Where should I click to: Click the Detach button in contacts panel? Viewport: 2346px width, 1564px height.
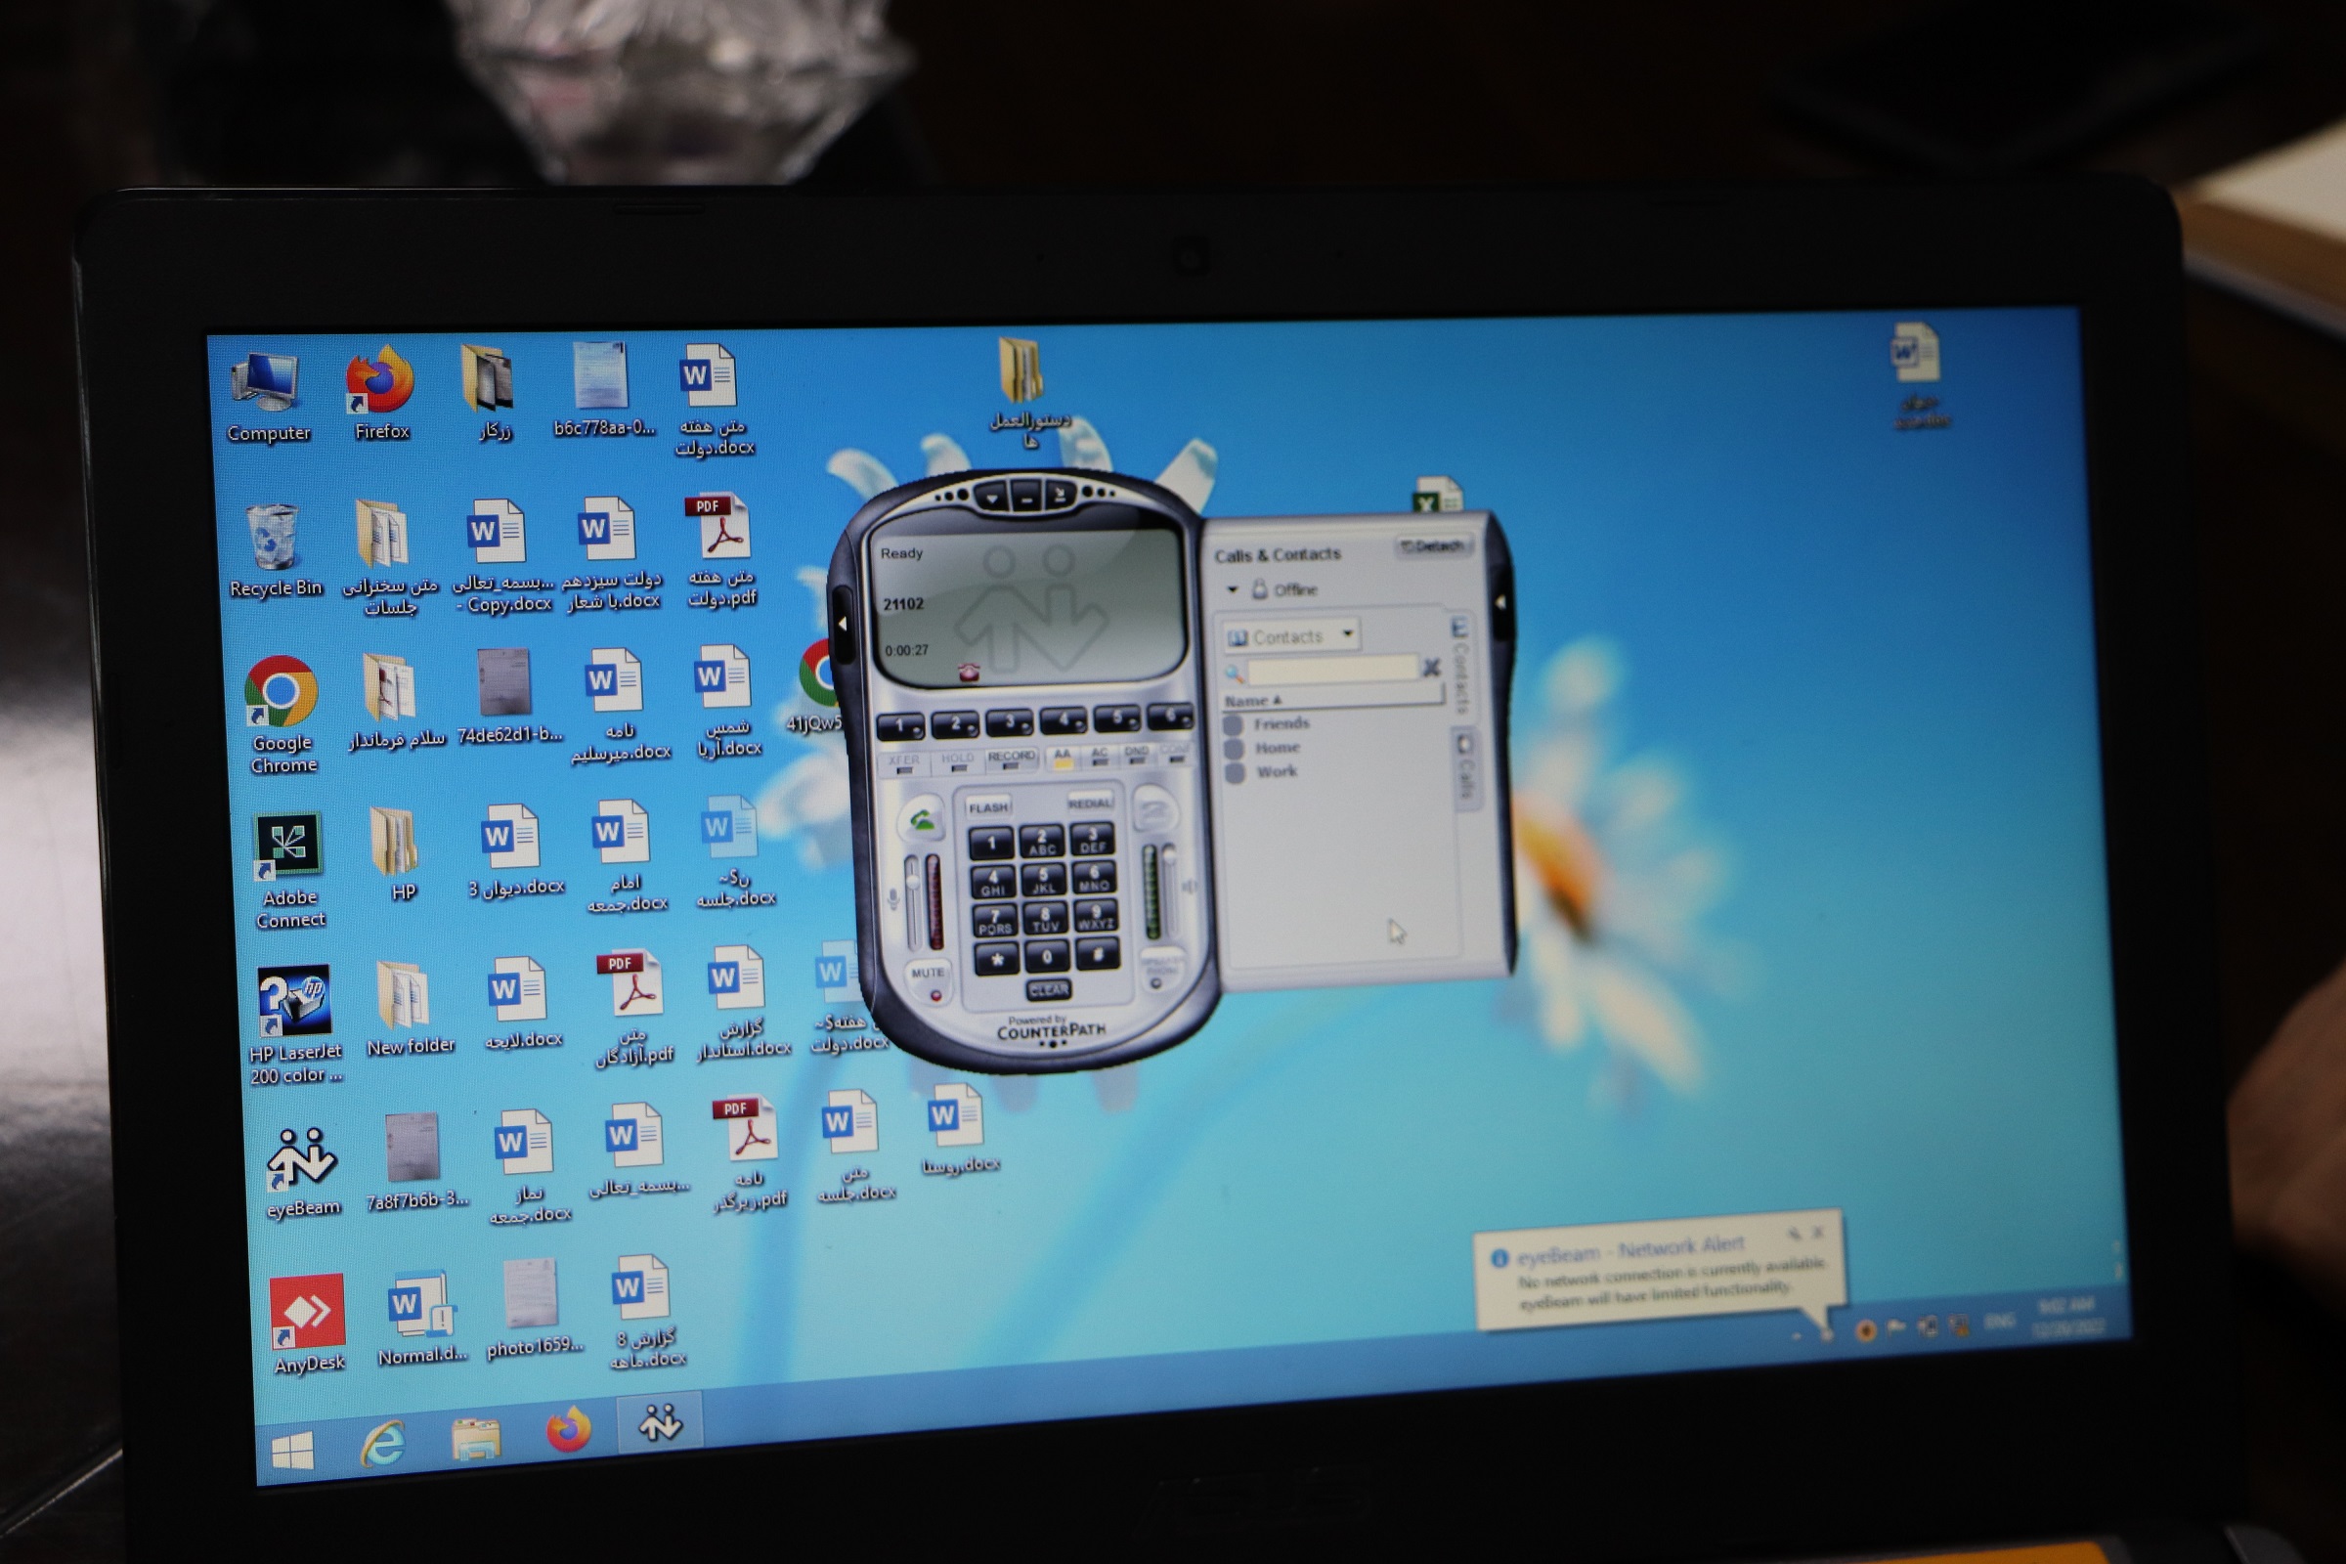click(1431, 546)
